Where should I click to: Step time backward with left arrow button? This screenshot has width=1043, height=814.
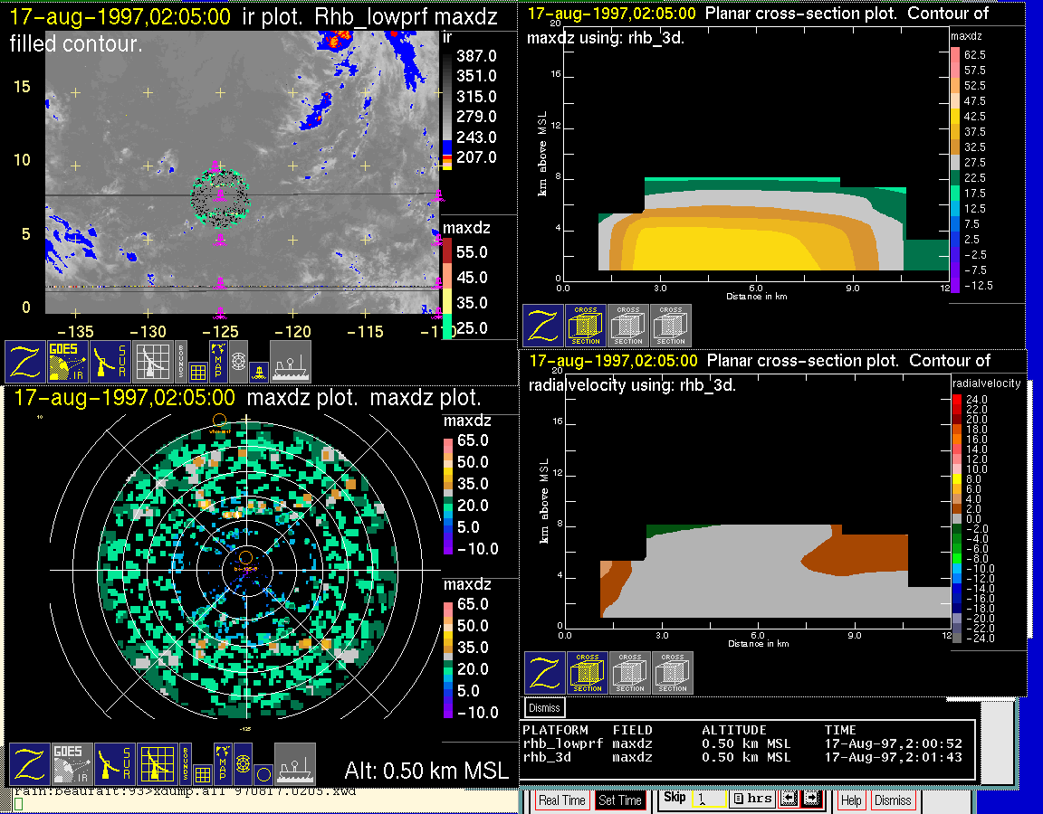point(788,800)
